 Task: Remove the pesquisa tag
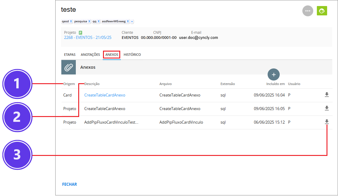89,21
